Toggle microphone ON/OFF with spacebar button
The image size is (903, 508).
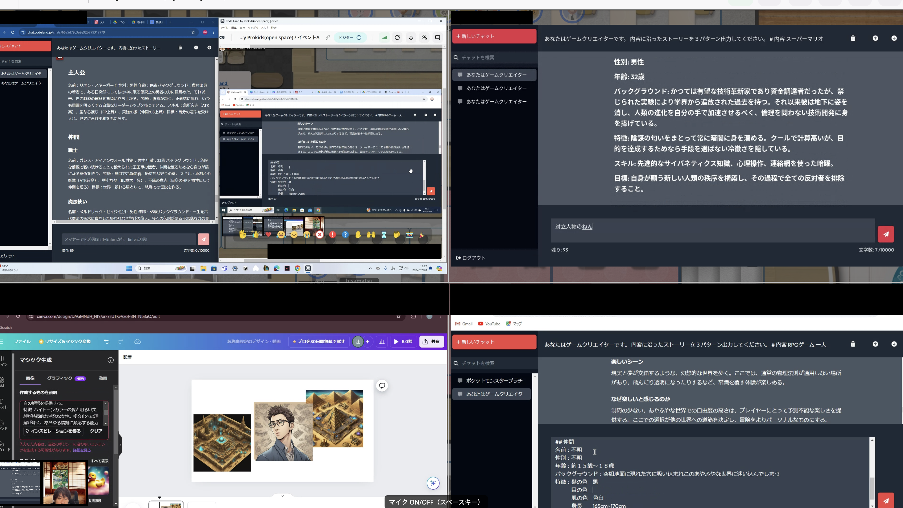coord(434,502)
